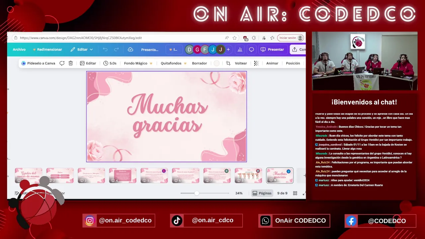This screenshot has height=239, width=425.
Task: Open Editar image option in the toolbar
Action: tap(88, 63)
